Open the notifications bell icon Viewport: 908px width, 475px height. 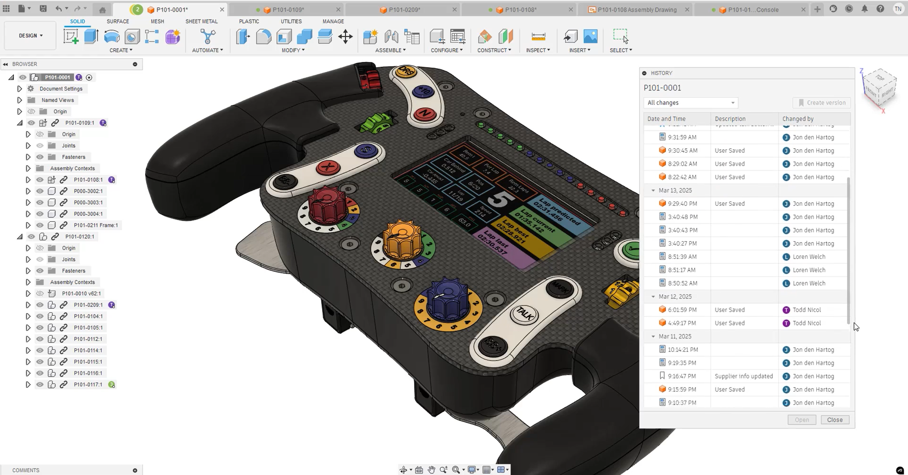(865, 9)
